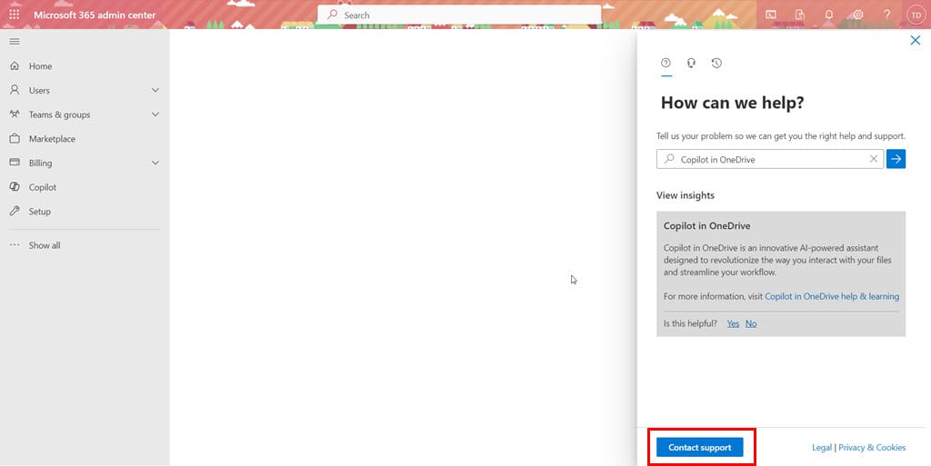Click the View insights label
931x466 pixels.
tap(686, 195)
